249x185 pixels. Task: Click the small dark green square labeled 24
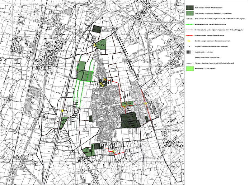91,119
